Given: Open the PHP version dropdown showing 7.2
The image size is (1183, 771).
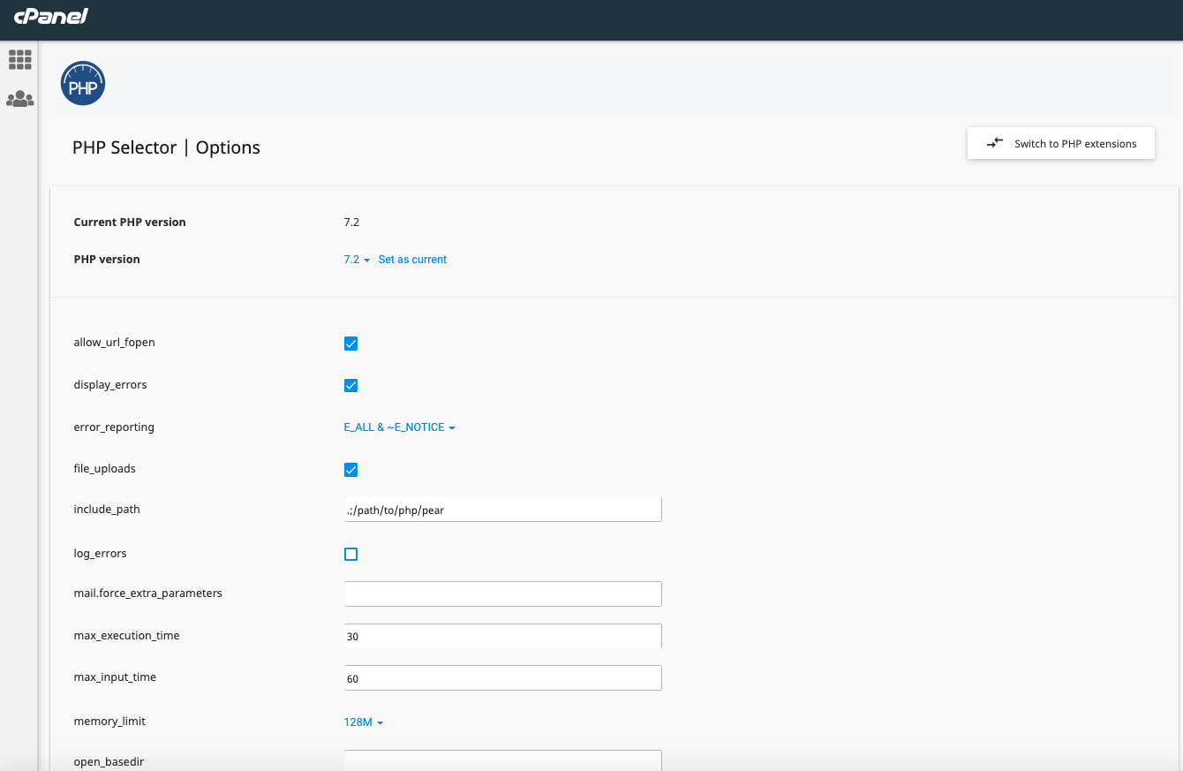Looking at the screenshot, I should pos(356,259).
